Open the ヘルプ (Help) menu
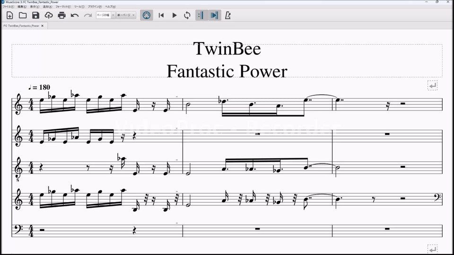 110,6
